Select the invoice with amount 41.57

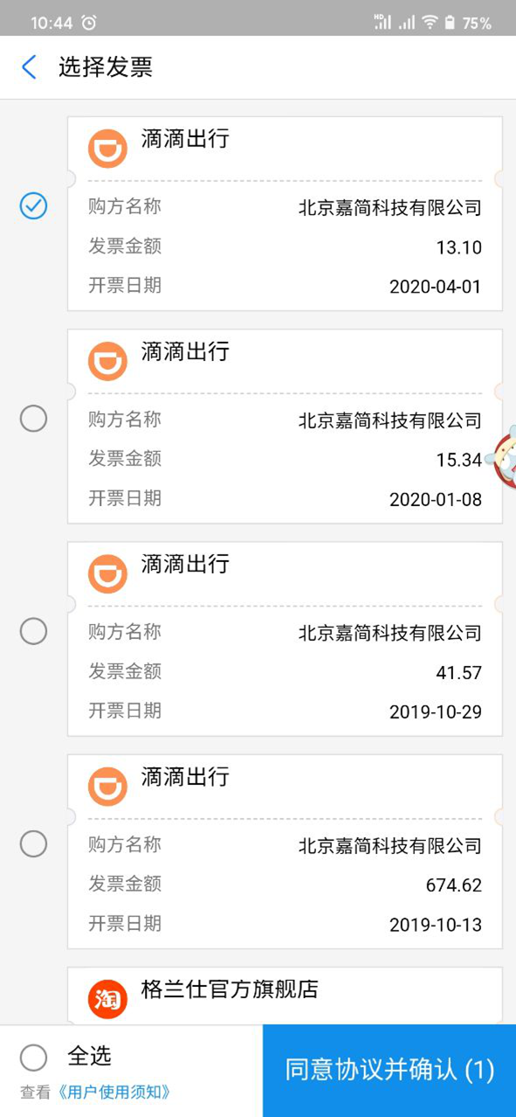pyautogui.click(x=33, y=631)
